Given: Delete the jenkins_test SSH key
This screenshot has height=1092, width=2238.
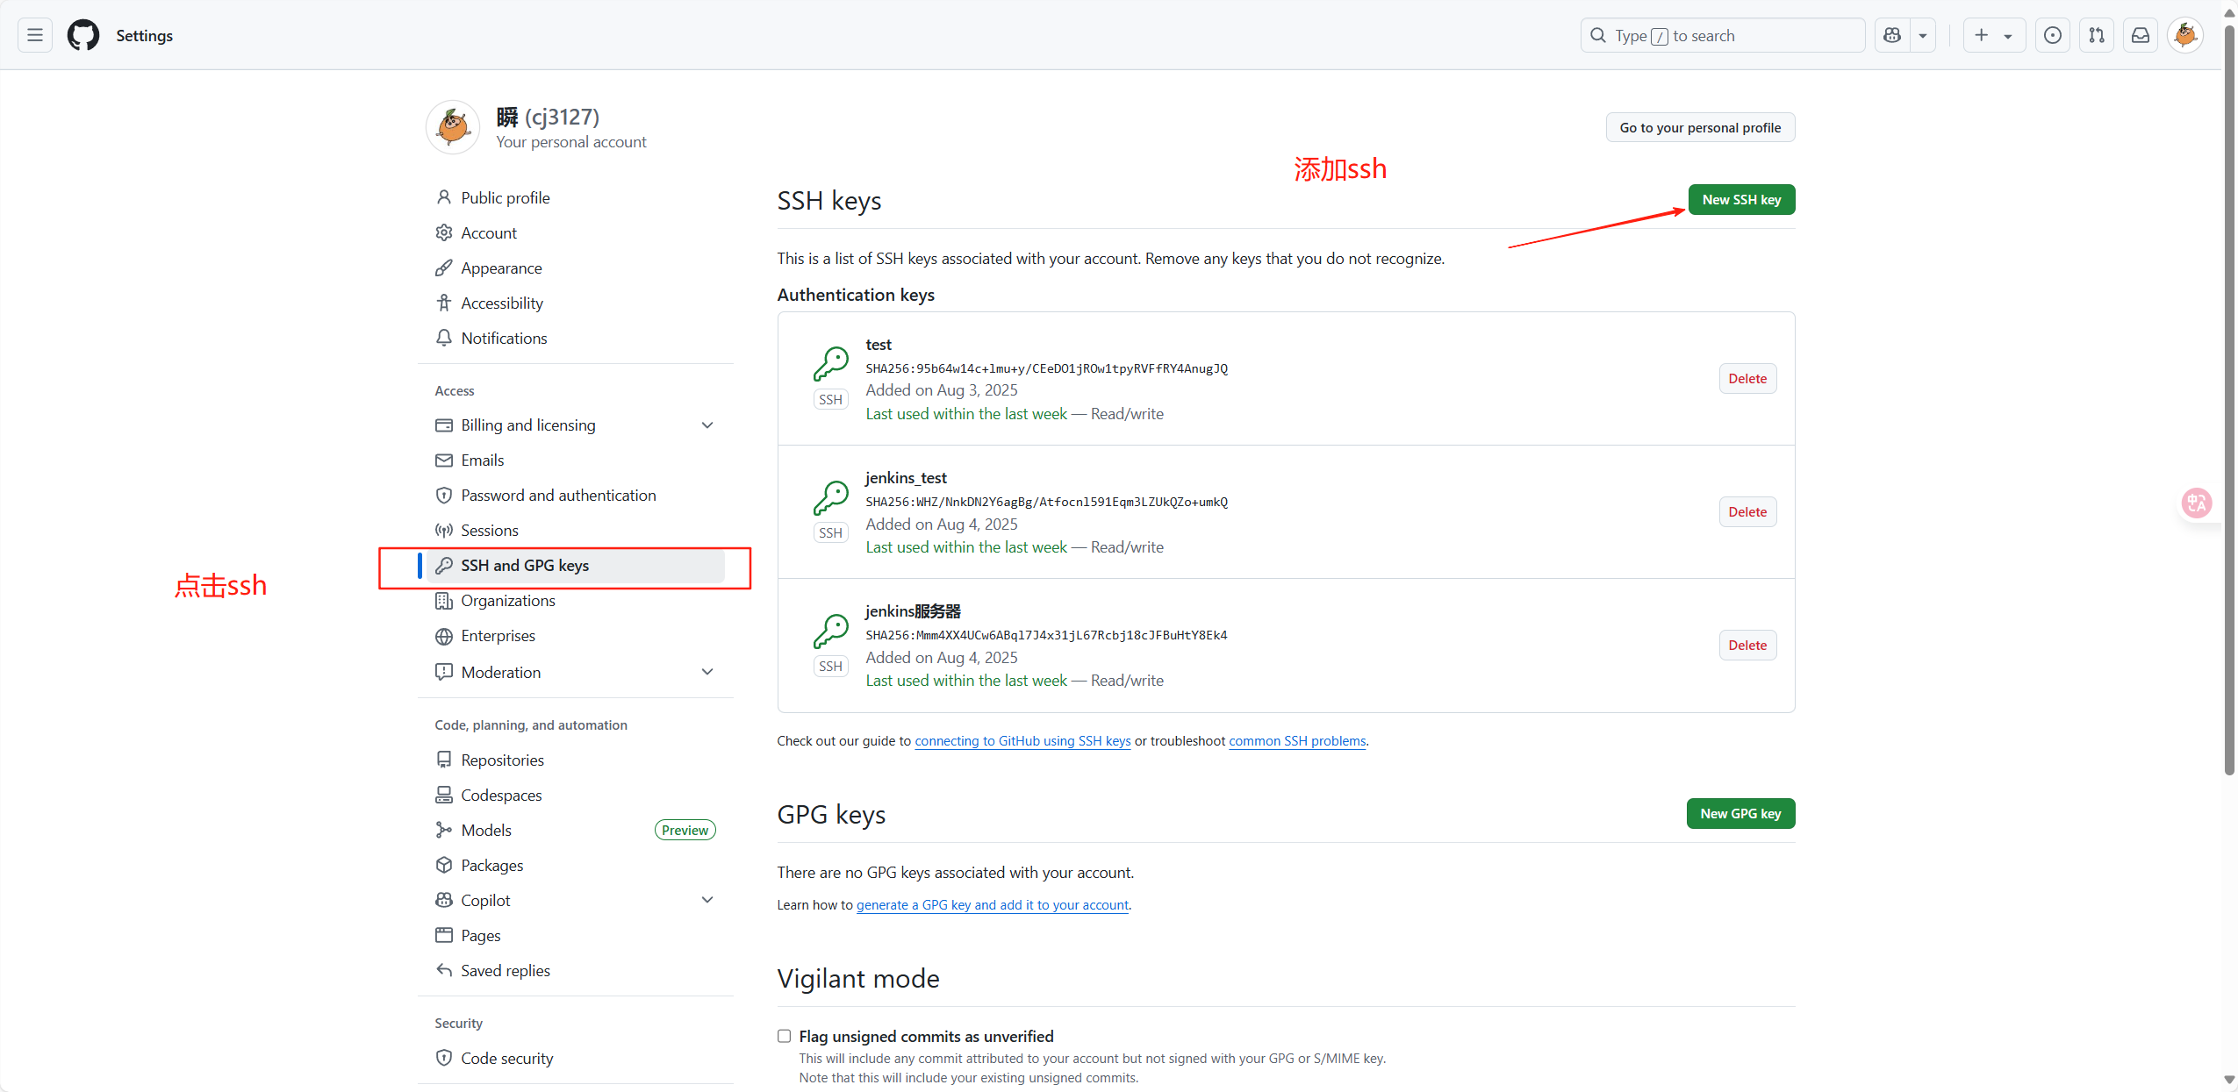Looking at the screenshot, I should 1747,511.
